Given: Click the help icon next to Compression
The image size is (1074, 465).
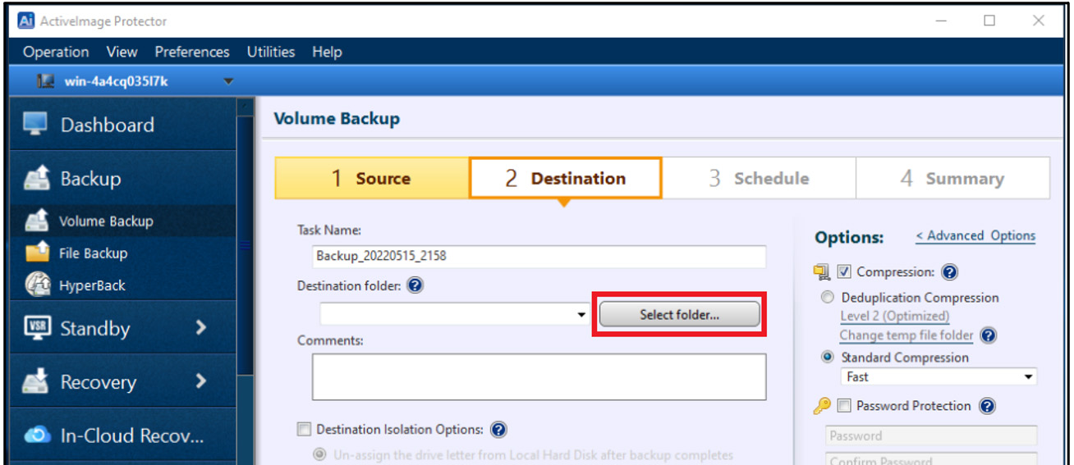Looking at the screenshot, I should (950, 272).
